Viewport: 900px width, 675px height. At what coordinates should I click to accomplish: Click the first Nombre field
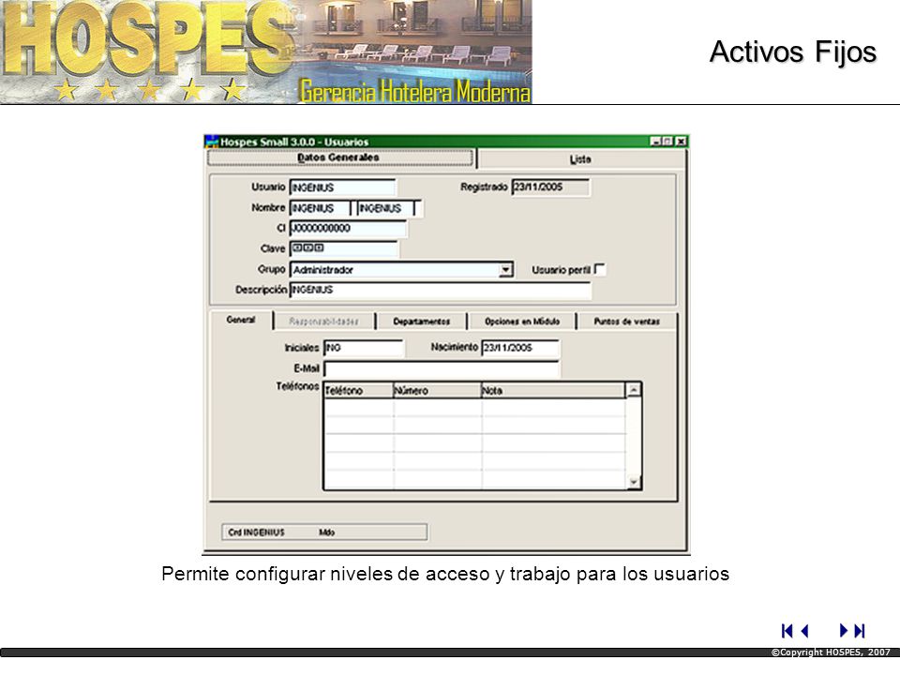click(321, 208)
